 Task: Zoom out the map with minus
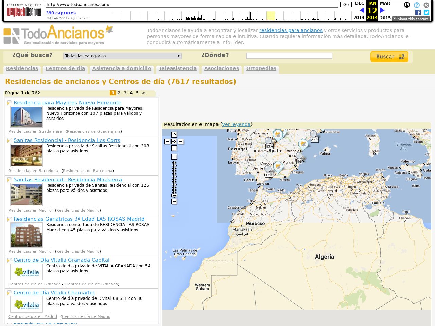174,202
